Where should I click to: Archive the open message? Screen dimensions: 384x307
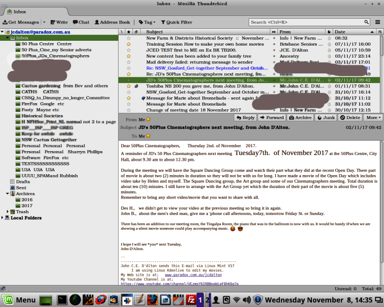(x=300, y=118)
